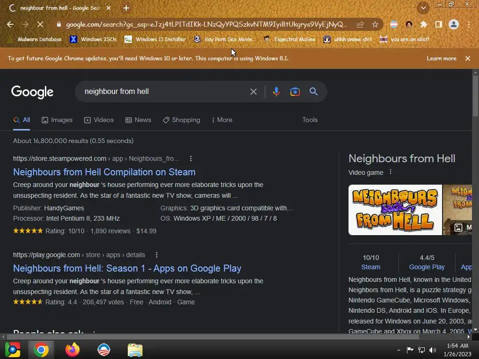Switch to the Images tab
Viewport: 479px width, 359px height.
click(x=57, y=120)
